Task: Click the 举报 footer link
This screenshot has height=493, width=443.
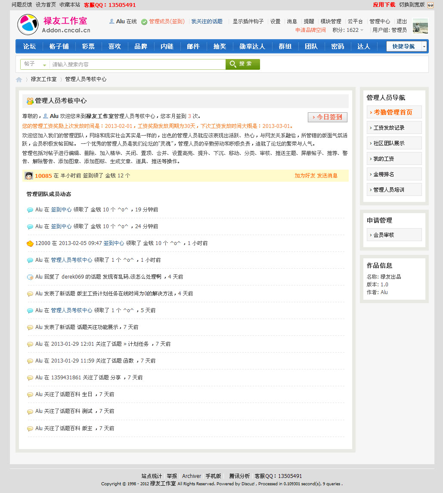Action: [x=172, y=476]
